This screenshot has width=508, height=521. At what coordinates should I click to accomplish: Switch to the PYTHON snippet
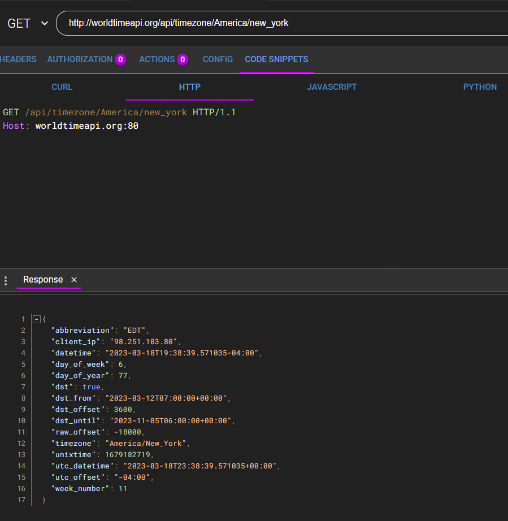480,87
